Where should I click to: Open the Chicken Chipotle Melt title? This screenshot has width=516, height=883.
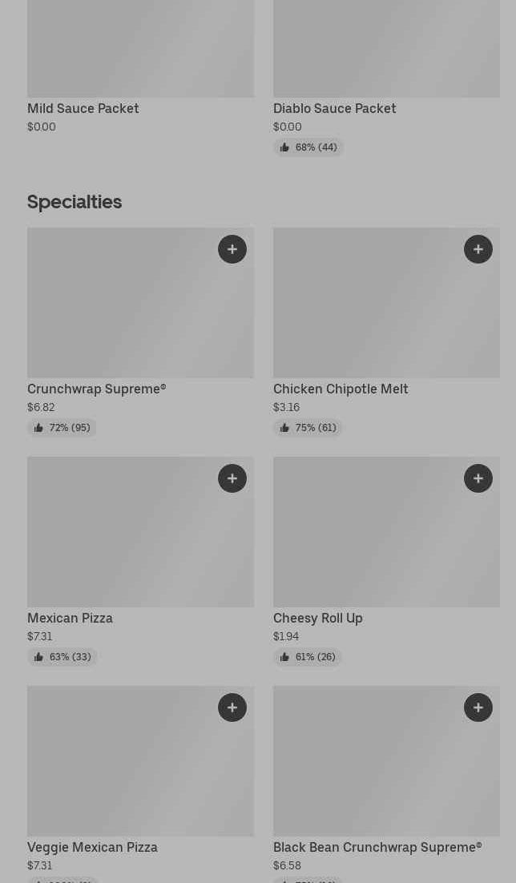pyautogui.click(x=341, y=389)
